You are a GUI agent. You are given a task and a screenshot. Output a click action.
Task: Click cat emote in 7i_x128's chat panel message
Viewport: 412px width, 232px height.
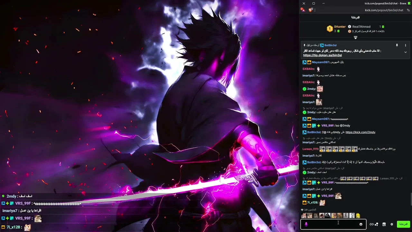pyautogui.click(x=322, y=203)
